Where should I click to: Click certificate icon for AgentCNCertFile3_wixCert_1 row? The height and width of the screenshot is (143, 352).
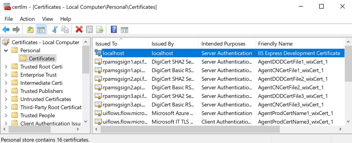pos(98,105)
